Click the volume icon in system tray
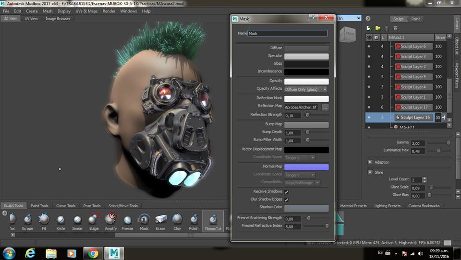 pos(421,253)
